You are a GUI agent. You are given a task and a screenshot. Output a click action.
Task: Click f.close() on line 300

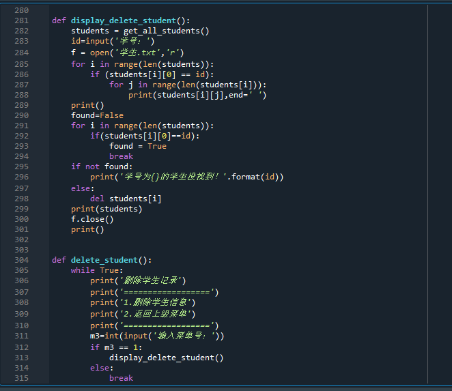click(x=92, y=219)
